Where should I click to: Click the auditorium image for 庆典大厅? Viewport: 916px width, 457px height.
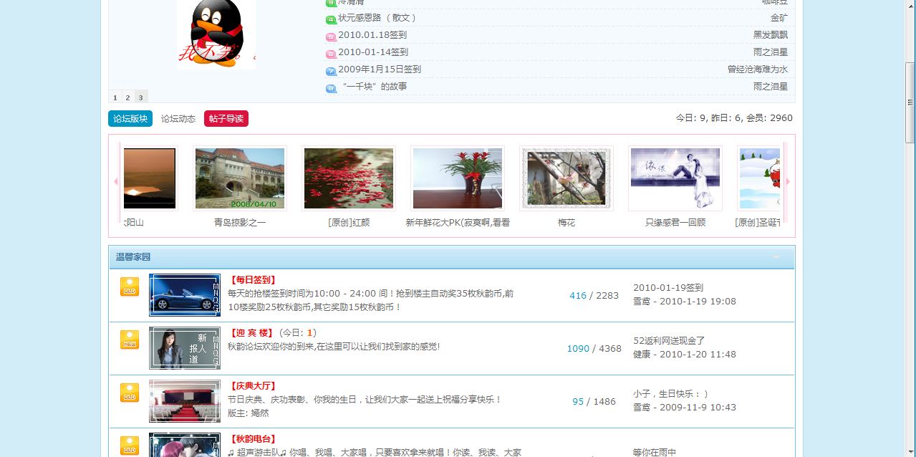click(185, 401)
